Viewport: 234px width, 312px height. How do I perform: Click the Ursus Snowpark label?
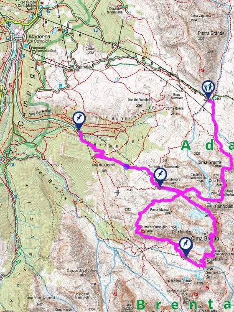176,96
